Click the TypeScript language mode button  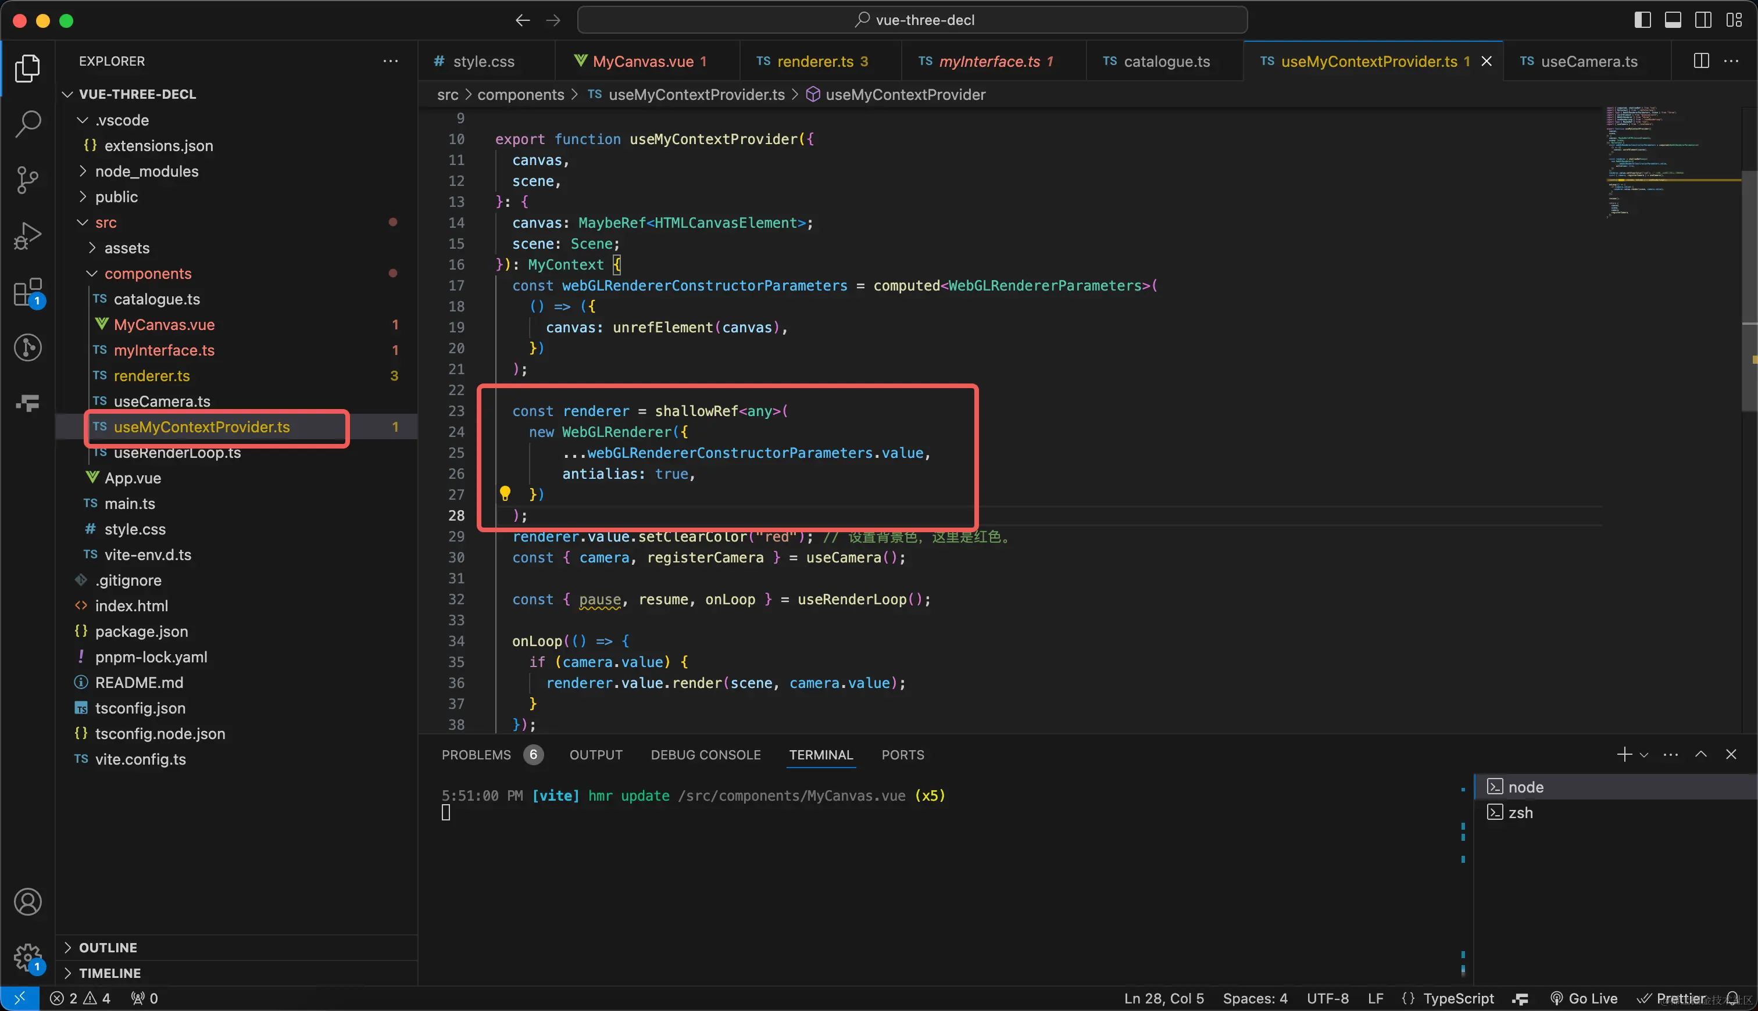click(x=1457, y=998)
